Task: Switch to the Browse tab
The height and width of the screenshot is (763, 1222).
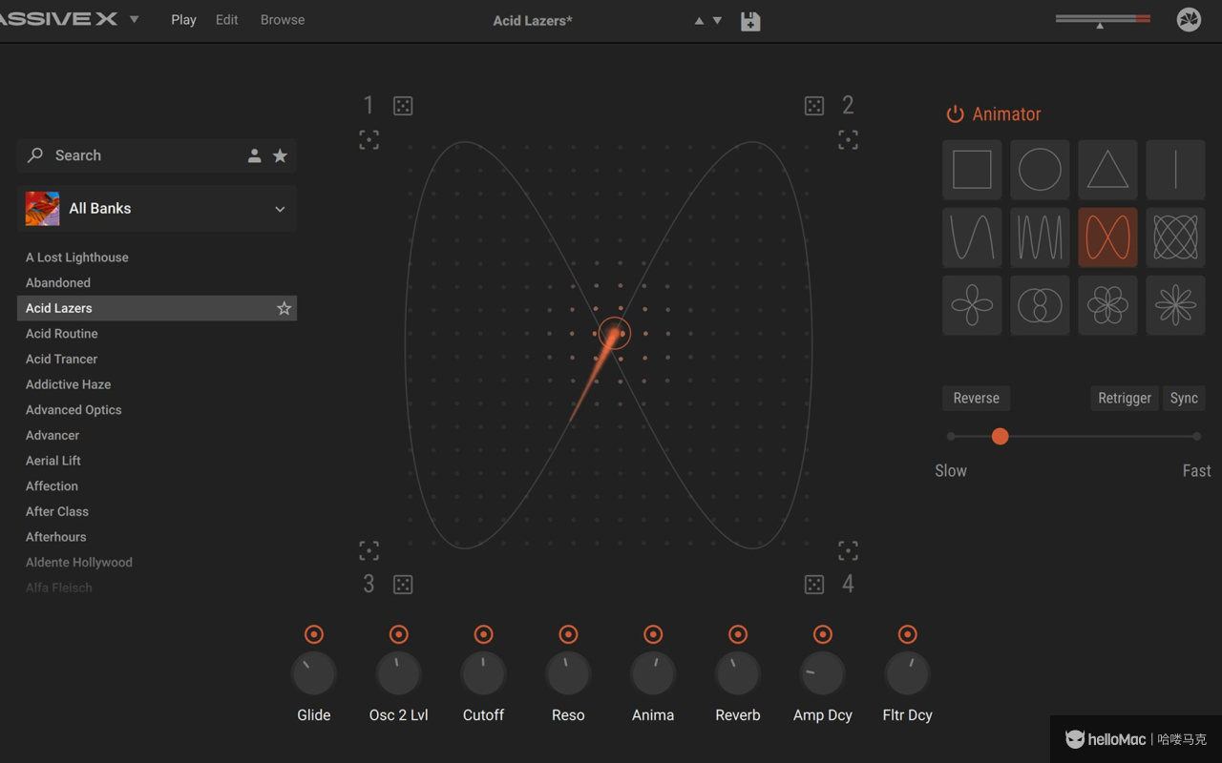Action: 283,19
